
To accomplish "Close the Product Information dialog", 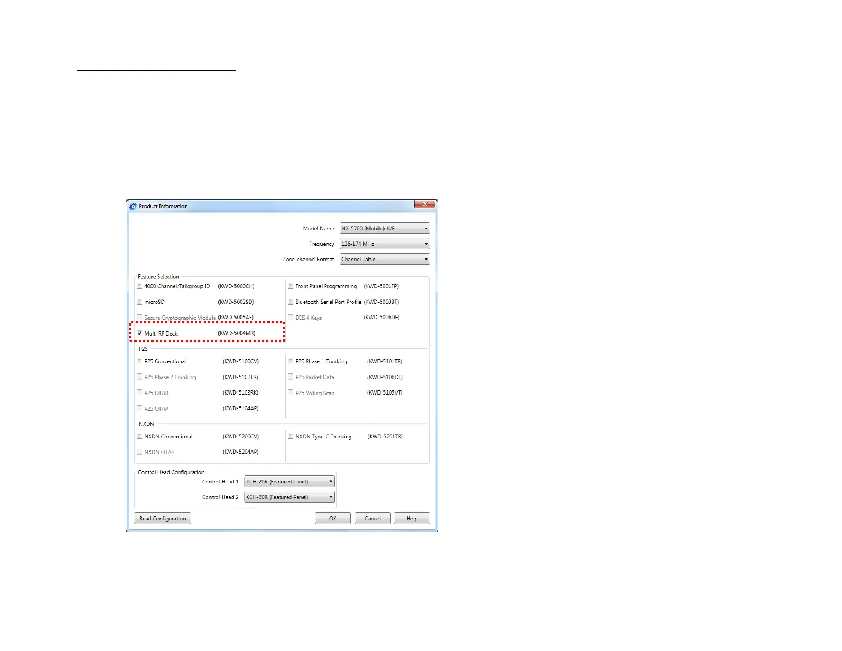I will click(x=425, y=204).
